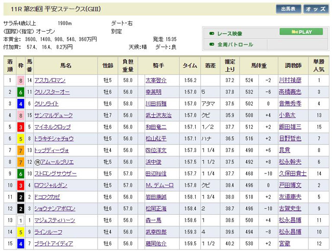Click the green frame number 6 badge for クリノスターオー
This screenshot has width=332, height=251.
click(20, 92)
